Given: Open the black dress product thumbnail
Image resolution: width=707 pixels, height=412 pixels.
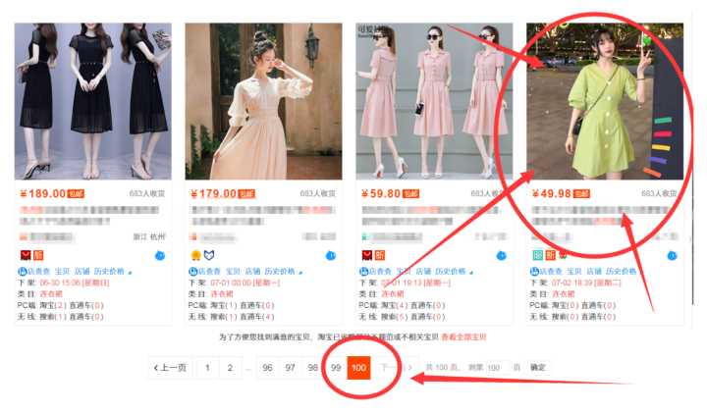Looking at the screenshot, I should pyautogui.click(x=93, y=101).
